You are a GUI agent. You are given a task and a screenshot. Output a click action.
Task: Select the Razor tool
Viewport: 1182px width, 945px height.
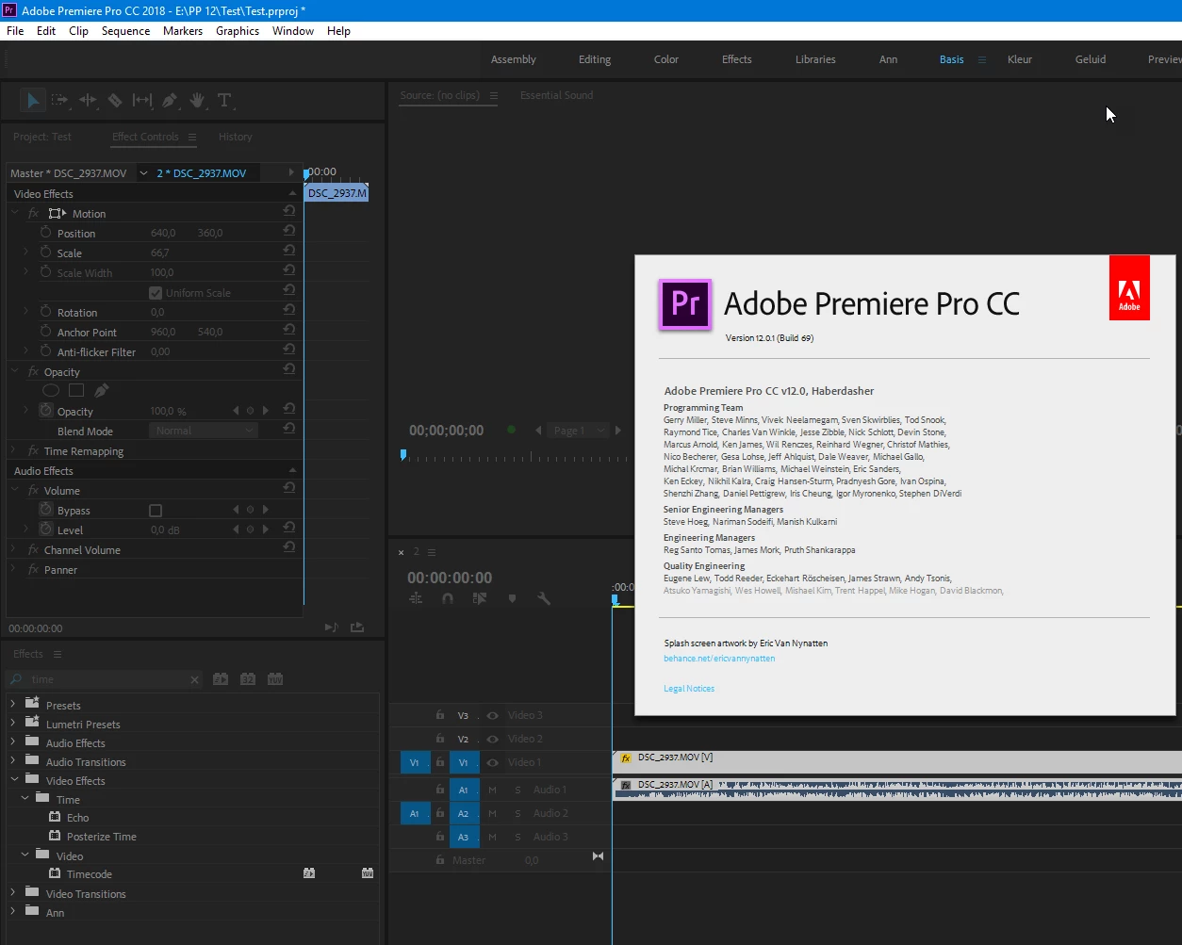click(x=115, y=100)
